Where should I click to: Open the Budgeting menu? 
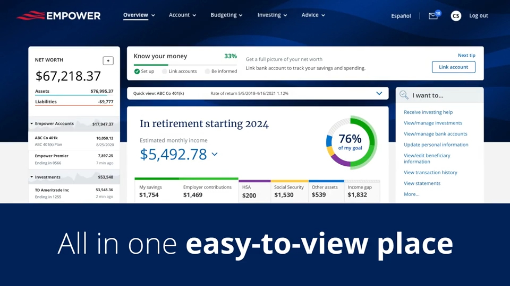226,15
